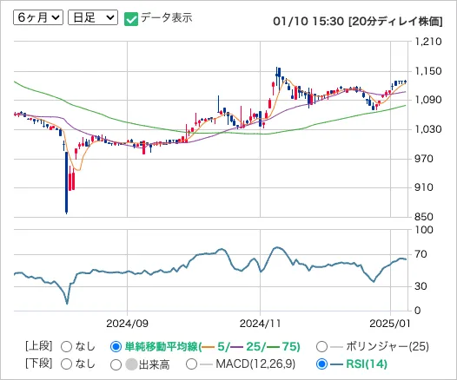Click the データ表示 label

167,17
